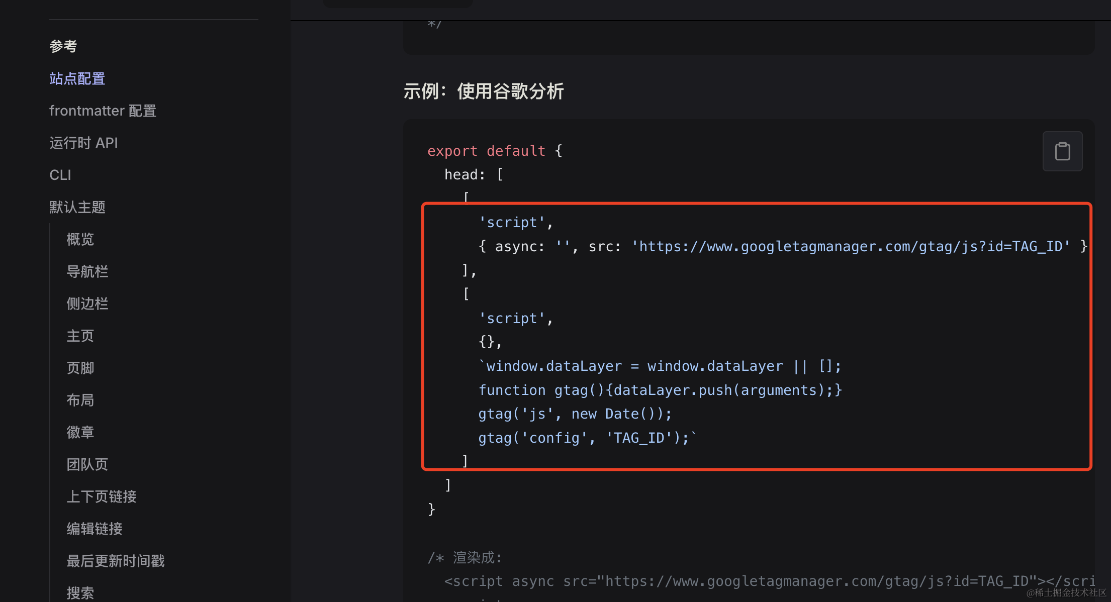The width and height of the screenshot is (1111, 602).
Task: Go to 运行时 API page
Action: (83, 143)
